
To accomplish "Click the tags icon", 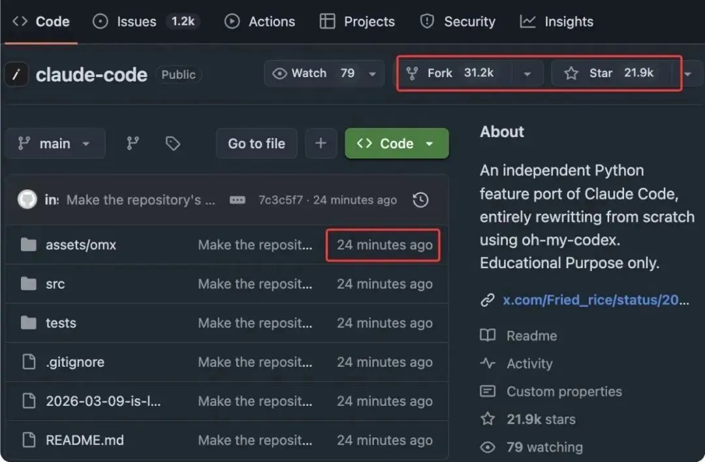I will pyautogui.click(x=173, y=144).
